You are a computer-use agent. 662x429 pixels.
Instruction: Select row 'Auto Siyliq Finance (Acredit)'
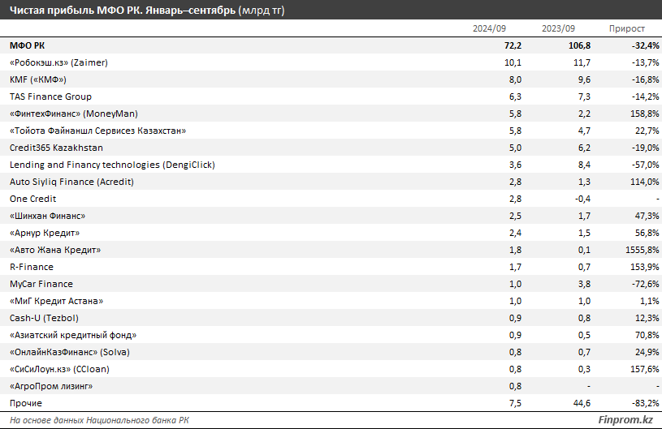point(331,182)
